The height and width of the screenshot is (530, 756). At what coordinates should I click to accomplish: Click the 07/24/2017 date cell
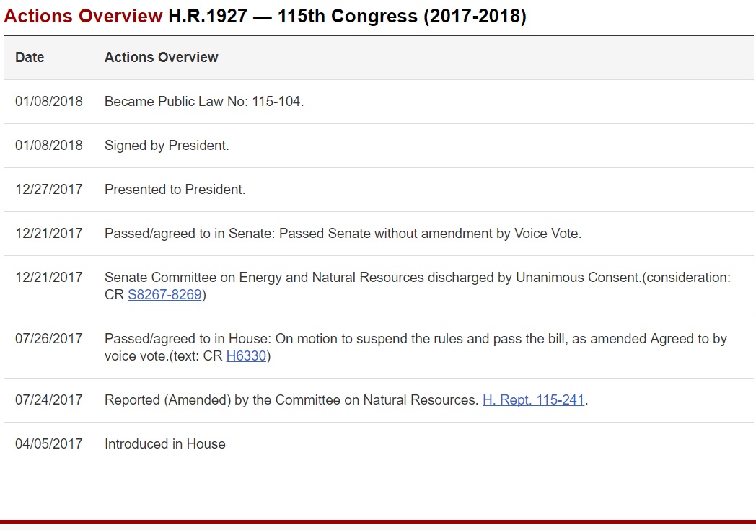coord(49,400)
